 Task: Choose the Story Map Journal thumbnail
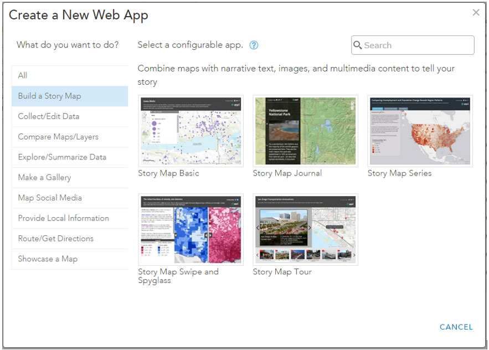pyautogui.click(x=305, y=131)
